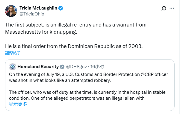Open the quoted post about July 19 shooting
The width and height of the screenshot is (180, 114).
pyautogui.click(x=90, y=85)
